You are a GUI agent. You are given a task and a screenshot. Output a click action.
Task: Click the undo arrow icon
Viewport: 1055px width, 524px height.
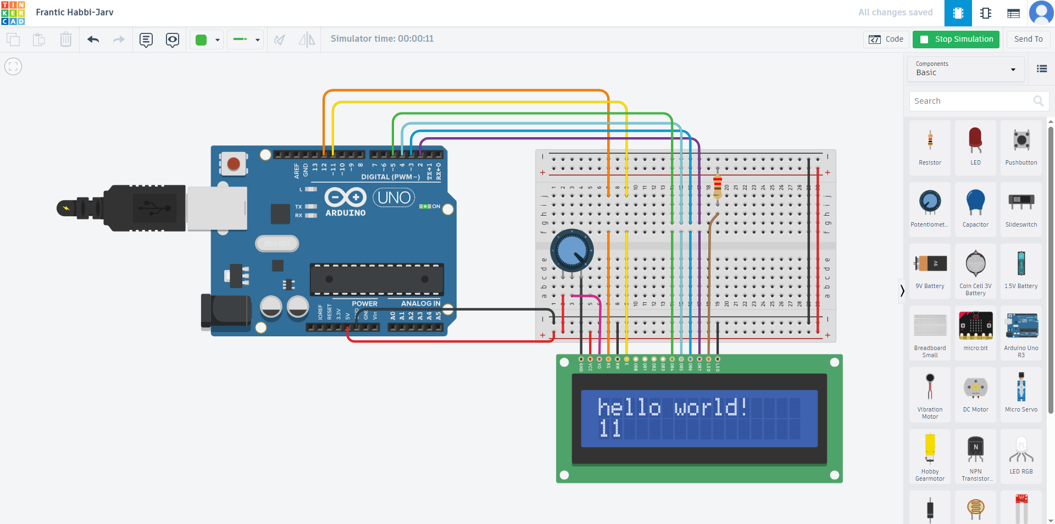pyautogui.click(x=93, y=40)
